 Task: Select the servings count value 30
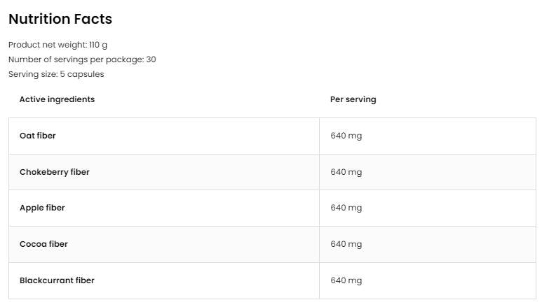(150, 59)
